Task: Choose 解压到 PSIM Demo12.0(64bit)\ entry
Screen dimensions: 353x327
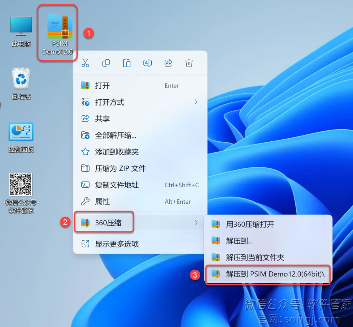Action: tap(268, 274)
